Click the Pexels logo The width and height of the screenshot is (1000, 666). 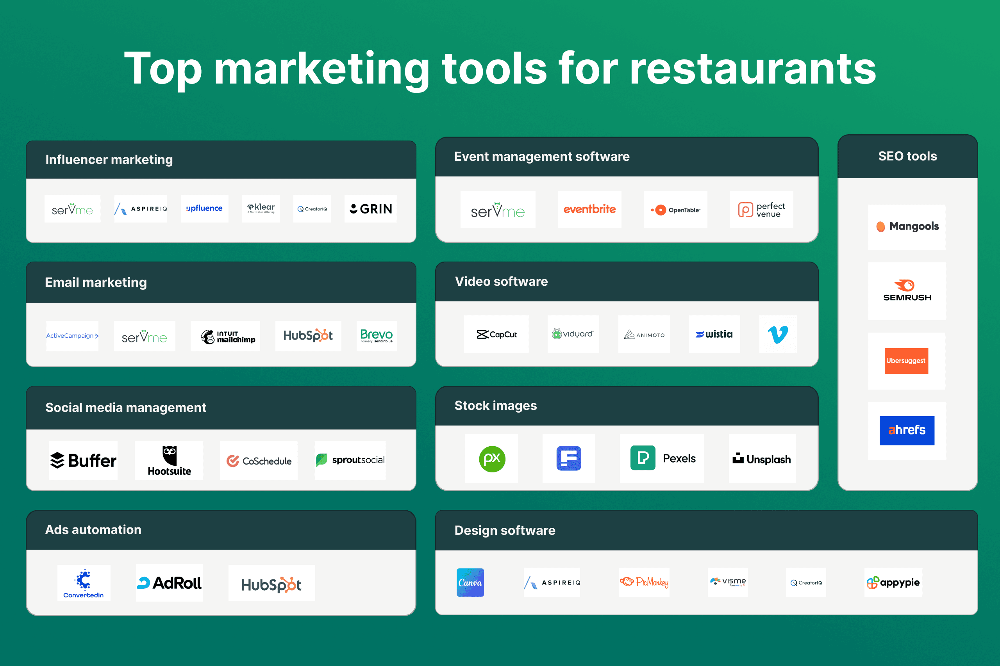coord(662,458)
